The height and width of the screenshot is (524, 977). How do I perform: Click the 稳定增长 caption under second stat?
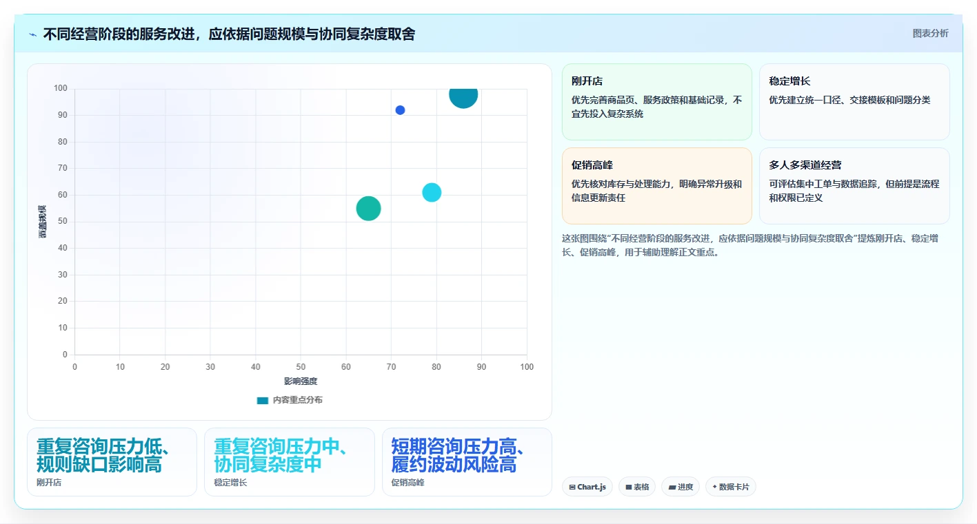coord(230,483)
